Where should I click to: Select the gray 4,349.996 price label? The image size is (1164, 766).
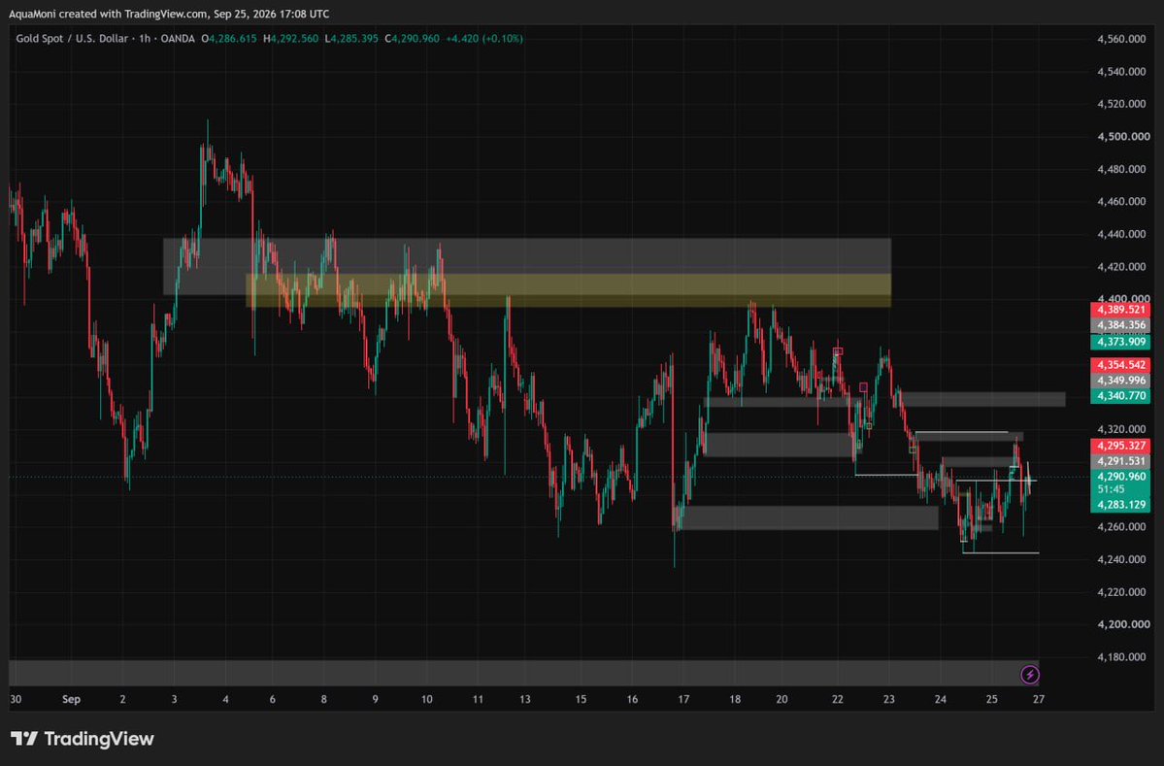click(x=1120, y=380)
